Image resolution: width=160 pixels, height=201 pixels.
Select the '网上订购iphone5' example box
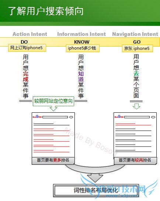(x=27, y=48)
